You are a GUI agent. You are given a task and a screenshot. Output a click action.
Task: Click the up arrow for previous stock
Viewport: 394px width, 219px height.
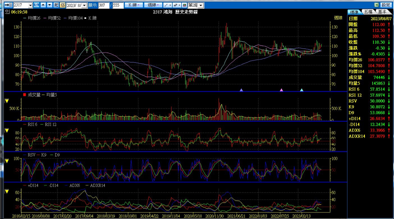pyautogui.click(x=43, y=5)
